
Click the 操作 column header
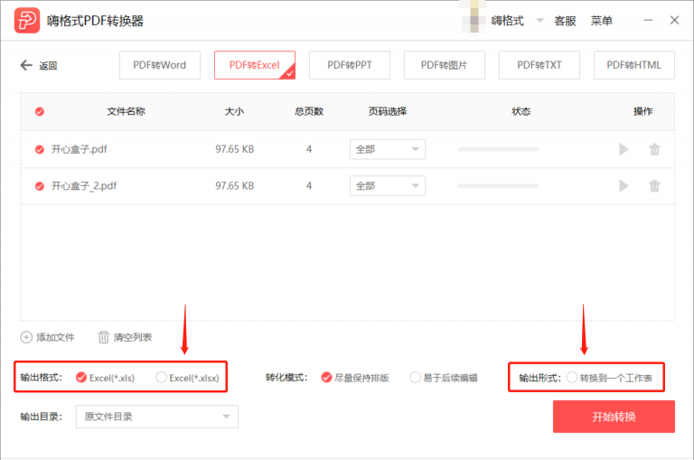coord(642,111)
